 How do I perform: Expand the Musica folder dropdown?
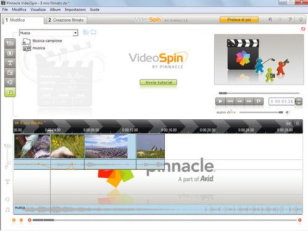pyautogui.click(x=75, y=33)
